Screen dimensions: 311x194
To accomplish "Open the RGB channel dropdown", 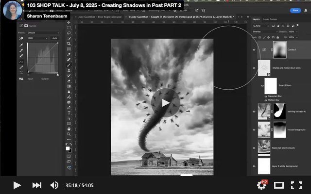I will (x=37, y=38).
